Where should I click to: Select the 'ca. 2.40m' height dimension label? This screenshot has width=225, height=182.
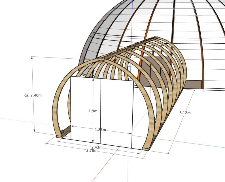[x=33, y=95]
